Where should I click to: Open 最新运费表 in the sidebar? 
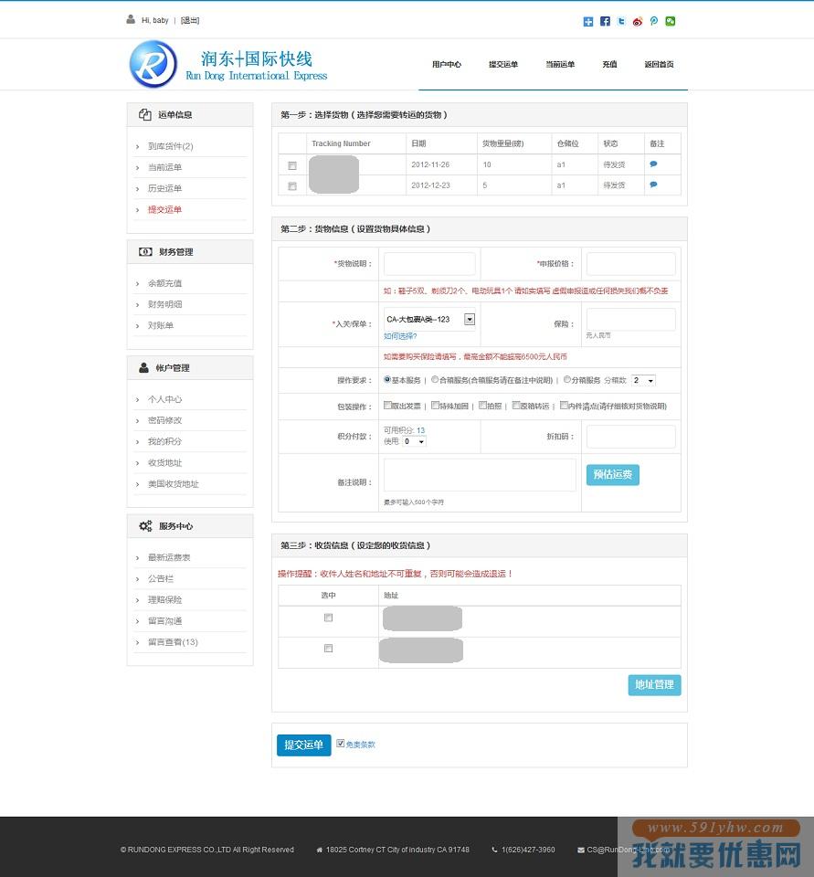(x=169, y=557)
